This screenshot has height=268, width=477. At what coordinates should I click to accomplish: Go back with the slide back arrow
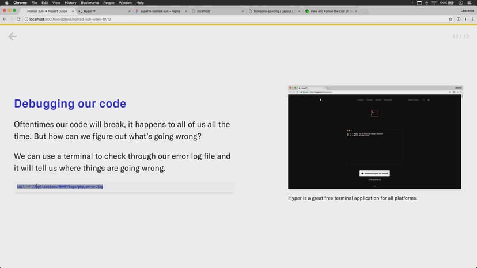[x=12, y=36]
